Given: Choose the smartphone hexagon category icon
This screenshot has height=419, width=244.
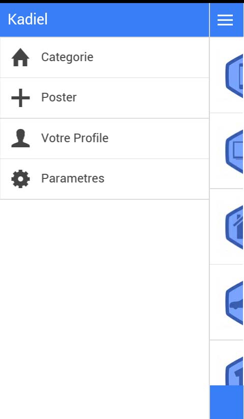Looking at the screenshot, I should 234,75.
